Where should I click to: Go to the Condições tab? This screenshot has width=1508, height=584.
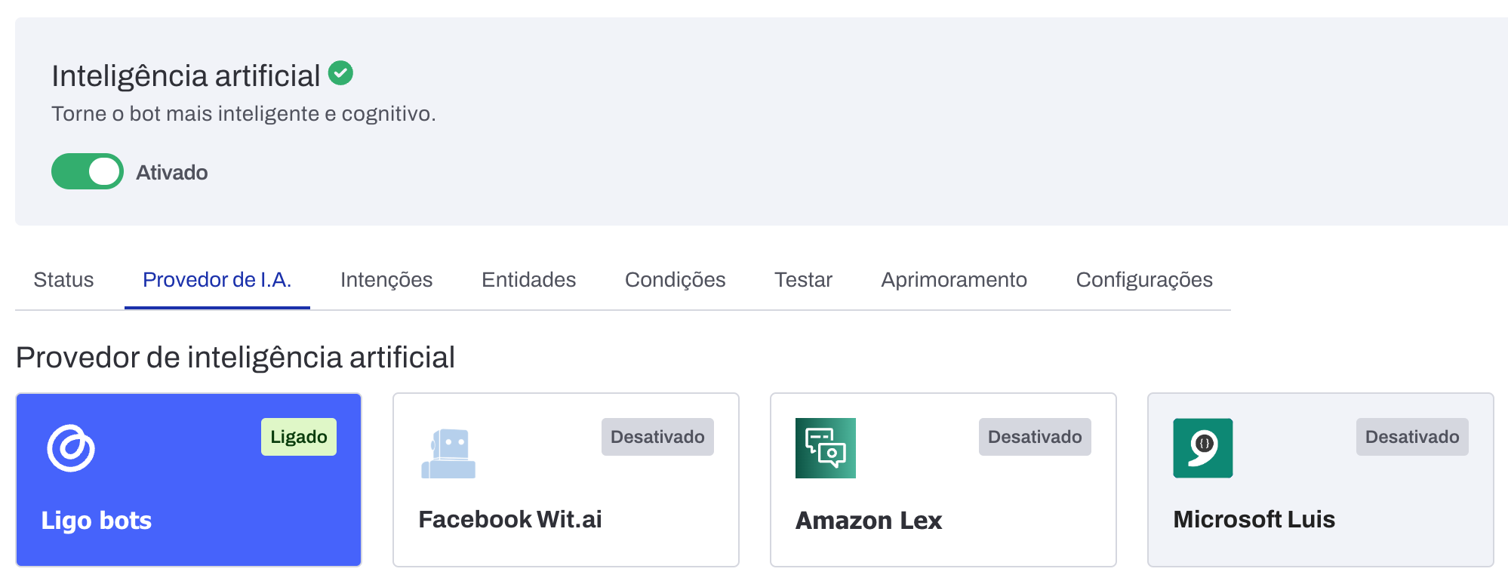(x=675, y=280)
